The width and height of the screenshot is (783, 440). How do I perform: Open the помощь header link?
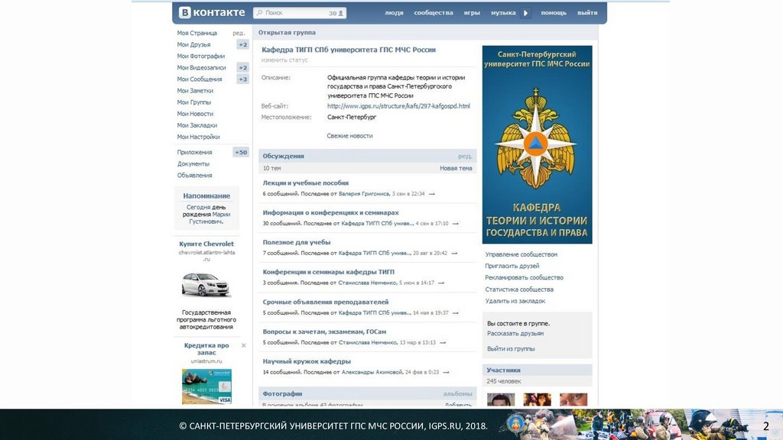click(x=554, y=13)
